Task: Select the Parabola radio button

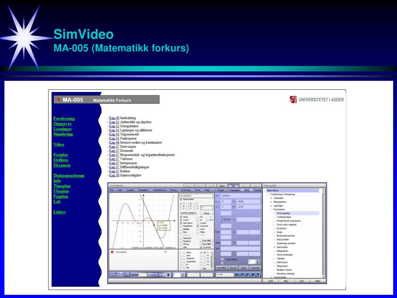Action: 181,258
